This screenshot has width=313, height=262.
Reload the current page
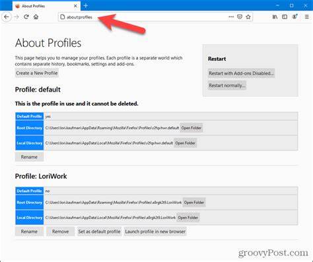[26, 17]
